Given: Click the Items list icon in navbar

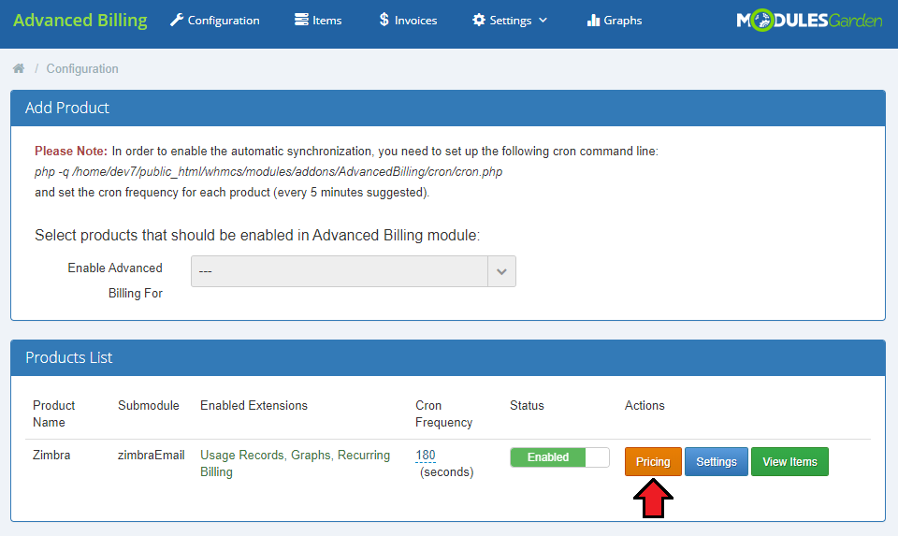Looking at the screenshot, I should (300, 20).
